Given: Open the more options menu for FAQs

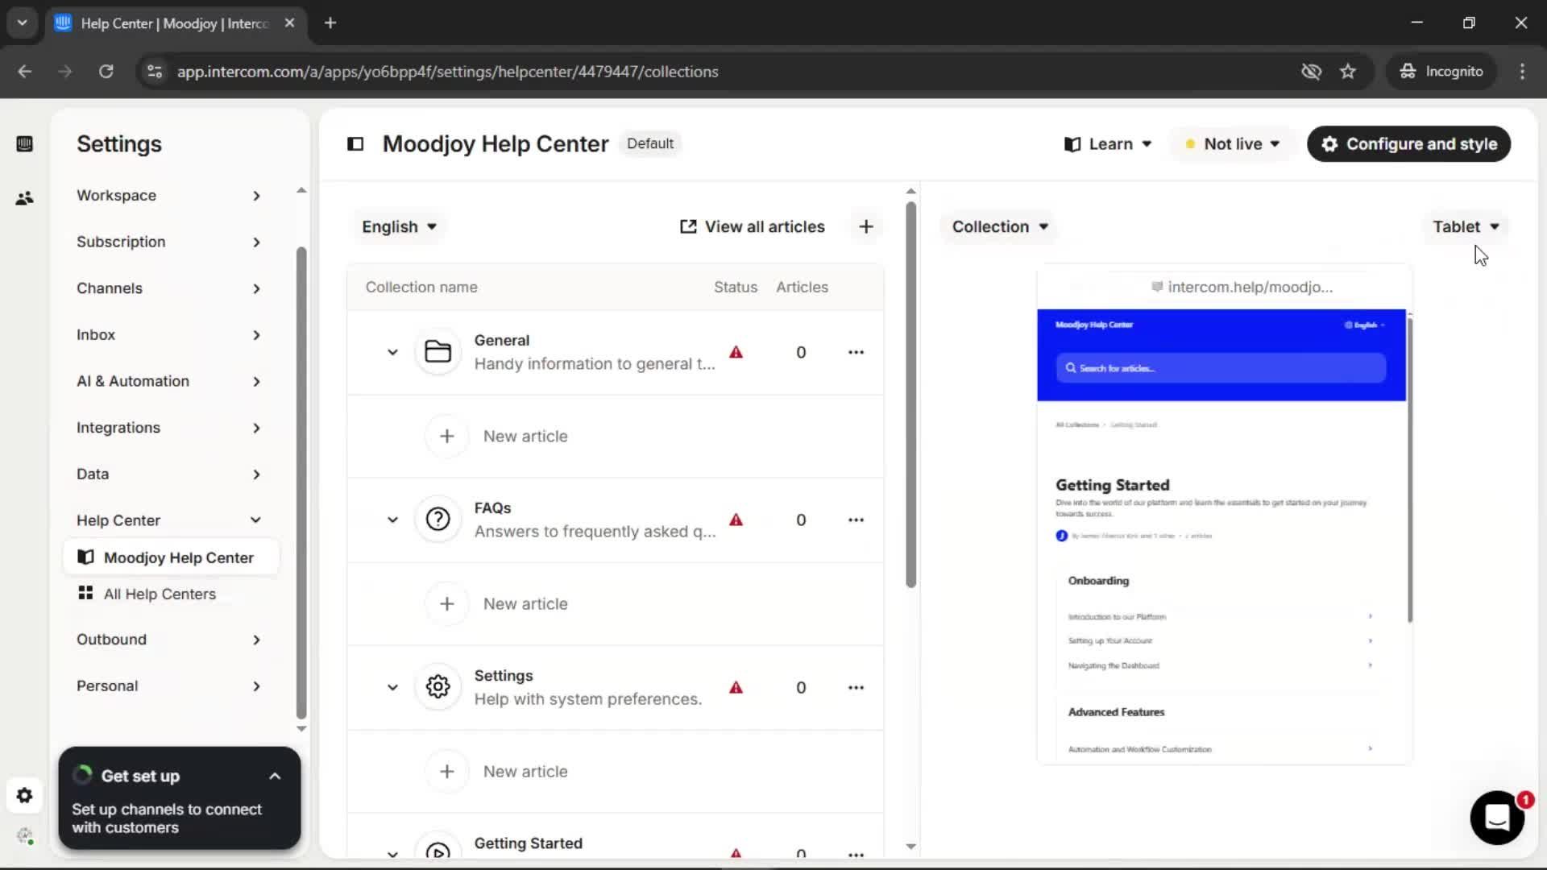Looking at the screenshot, I should click(856, 520).
